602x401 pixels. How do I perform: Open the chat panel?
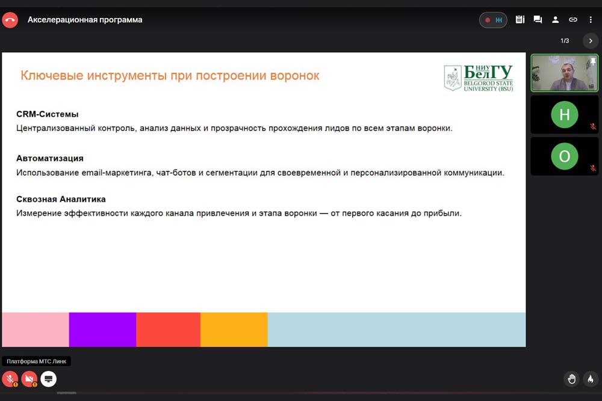tap(538, 20)
